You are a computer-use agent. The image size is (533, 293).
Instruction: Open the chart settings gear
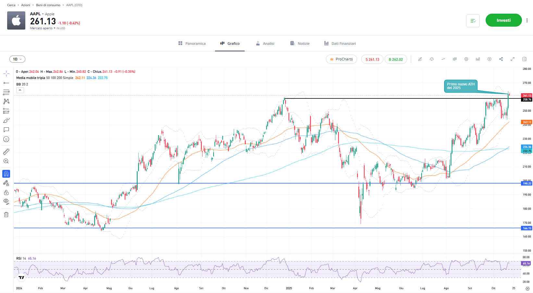click(x=466, y=59)
